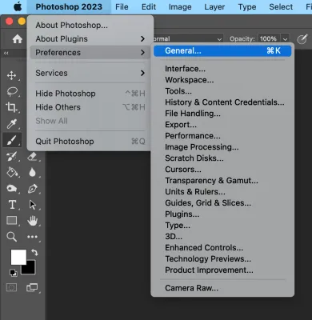
Task: Open General... preferences
Action: [222, 50]
